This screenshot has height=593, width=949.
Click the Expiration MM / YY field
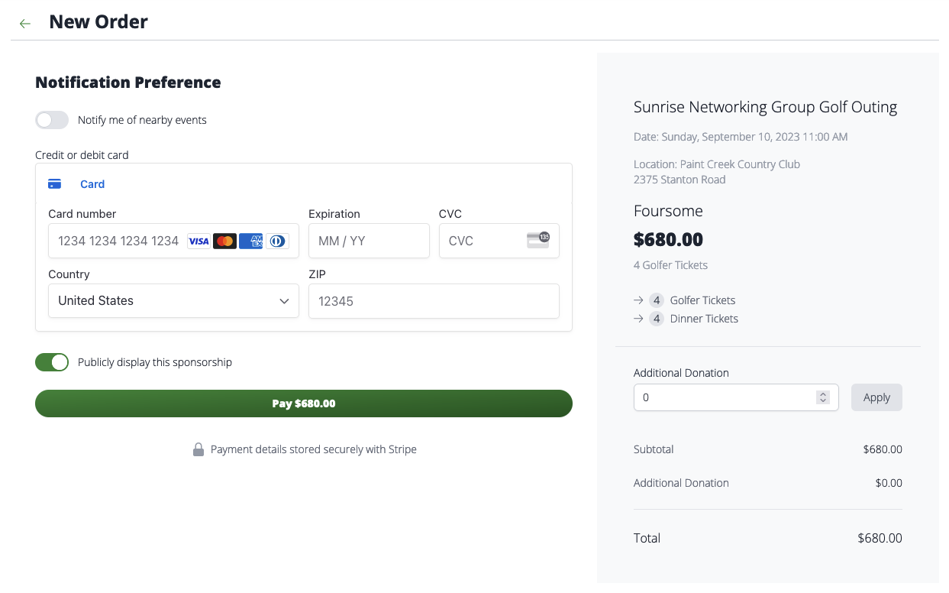(x=369, y=241)
